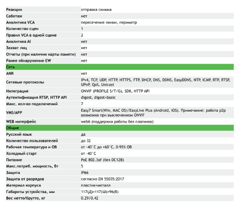Select the digest, digest+basic value
This screenshot has width=241, height=205.
[x=98, y=98]
